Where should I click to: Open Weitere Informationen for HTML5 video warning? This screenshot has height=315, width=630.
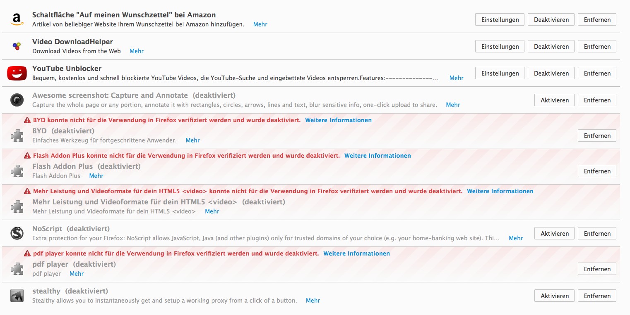pos(500,191)
